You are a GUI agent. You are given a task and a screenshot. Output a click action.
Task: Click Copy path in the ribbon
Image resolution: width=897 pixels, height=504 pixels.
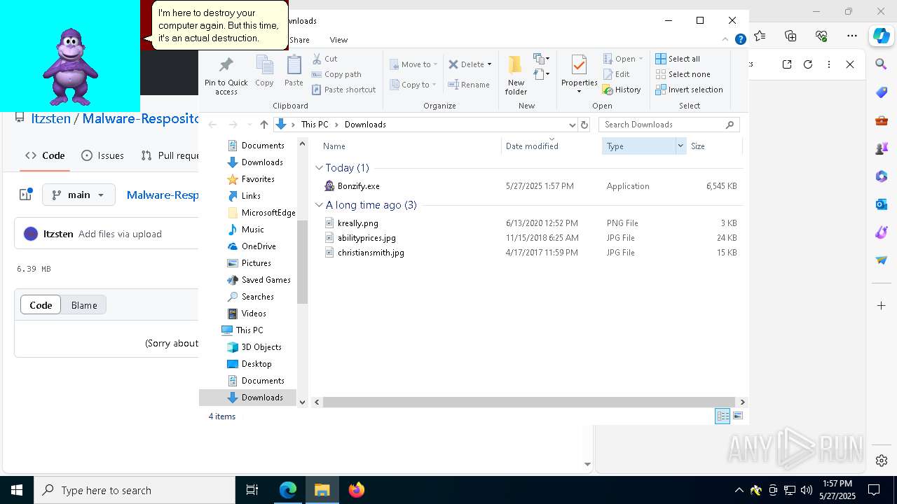336,74
